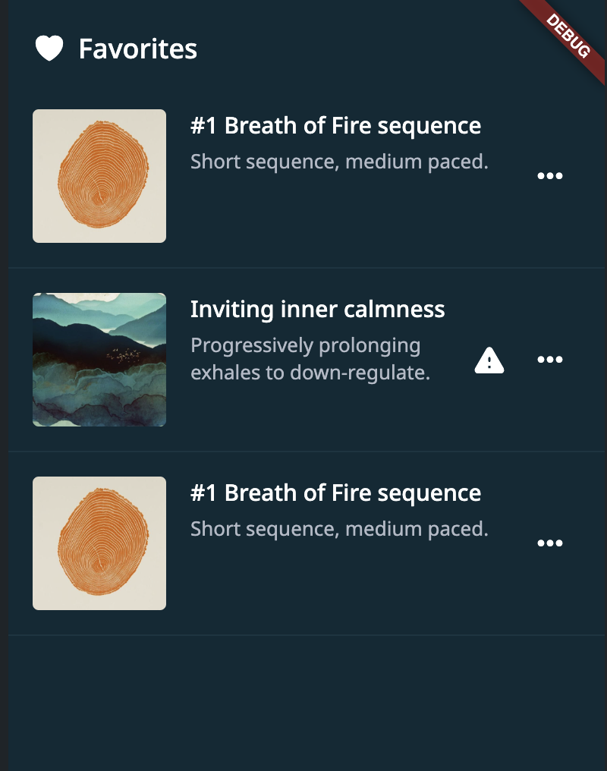
Task: Click the tree ring artwork of the first item
Action: 99,175
